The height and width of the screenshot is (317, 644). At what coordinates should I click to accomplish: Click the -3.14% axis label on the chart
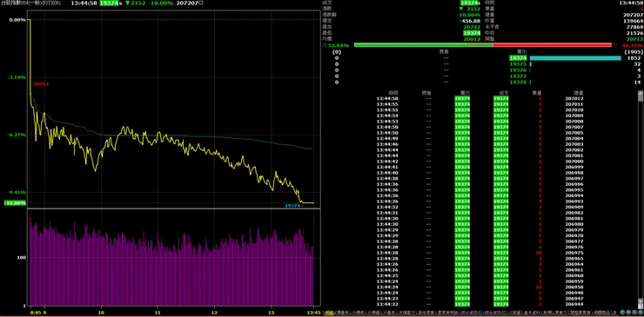point(17,77)
